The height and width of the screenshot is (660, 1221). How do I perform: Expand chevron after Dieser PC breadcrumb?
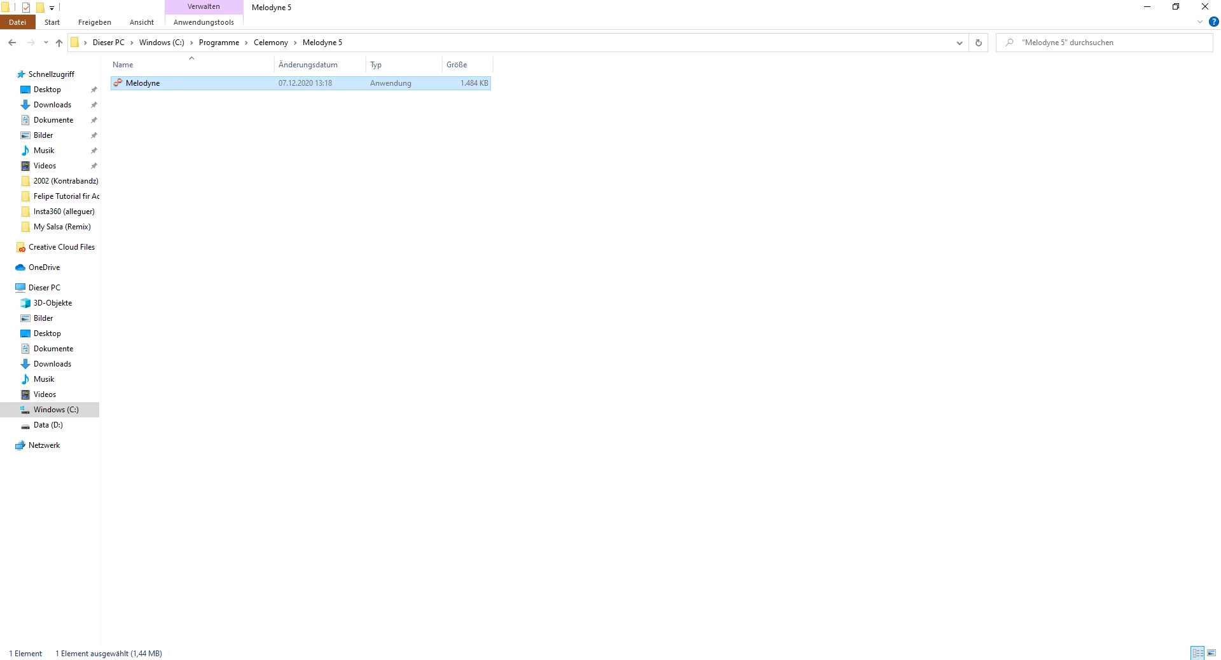click(x=132, y=43)
